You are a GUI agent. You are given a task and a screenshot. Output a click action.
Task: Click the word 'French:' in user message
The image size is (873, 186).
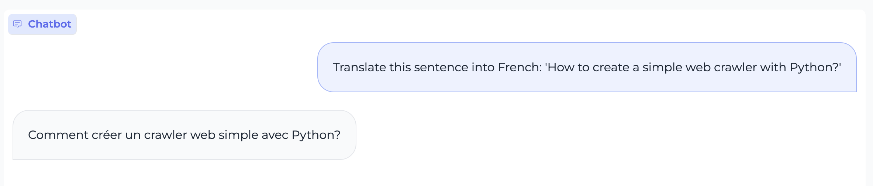(x=520, y=67)
